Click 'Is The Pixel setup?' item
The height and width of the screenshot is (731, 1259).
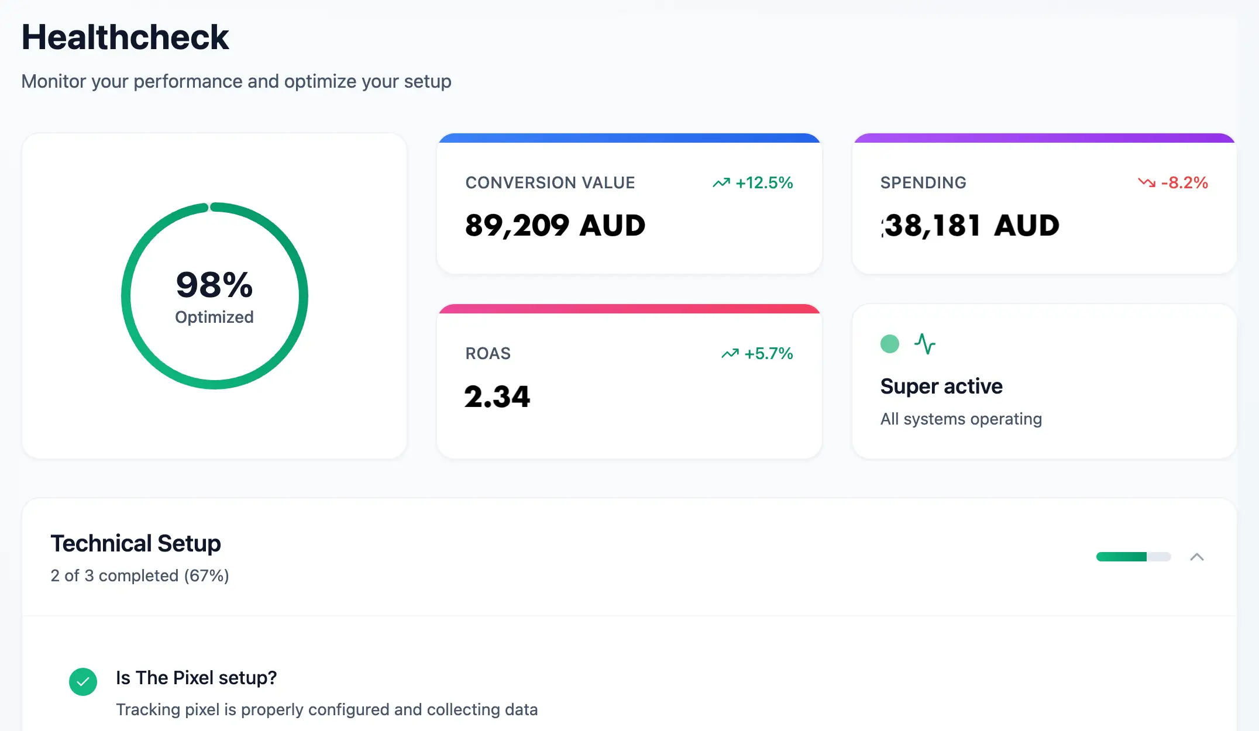[x=196, y=678]
